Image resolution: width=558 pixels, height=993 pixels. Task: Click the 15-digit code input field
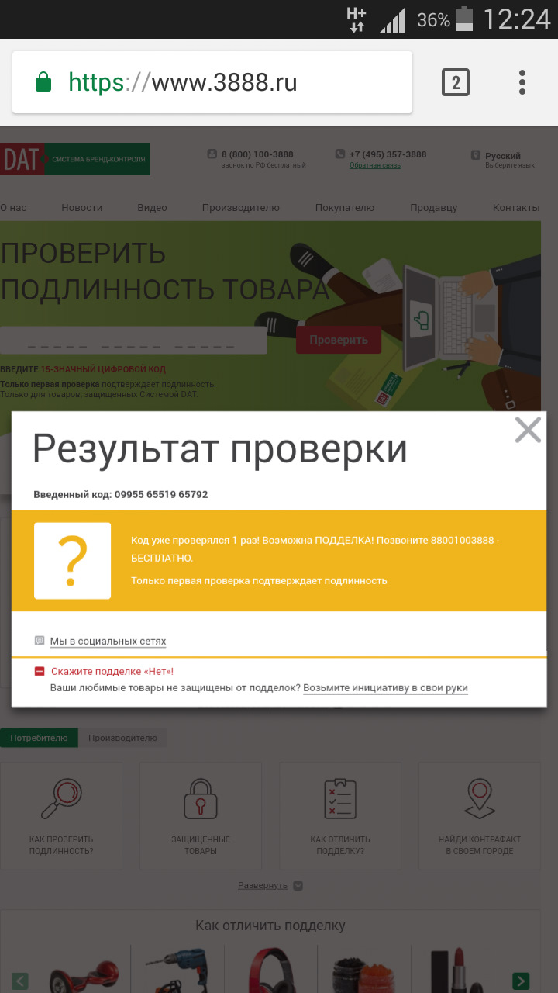(x=133, y=341)
